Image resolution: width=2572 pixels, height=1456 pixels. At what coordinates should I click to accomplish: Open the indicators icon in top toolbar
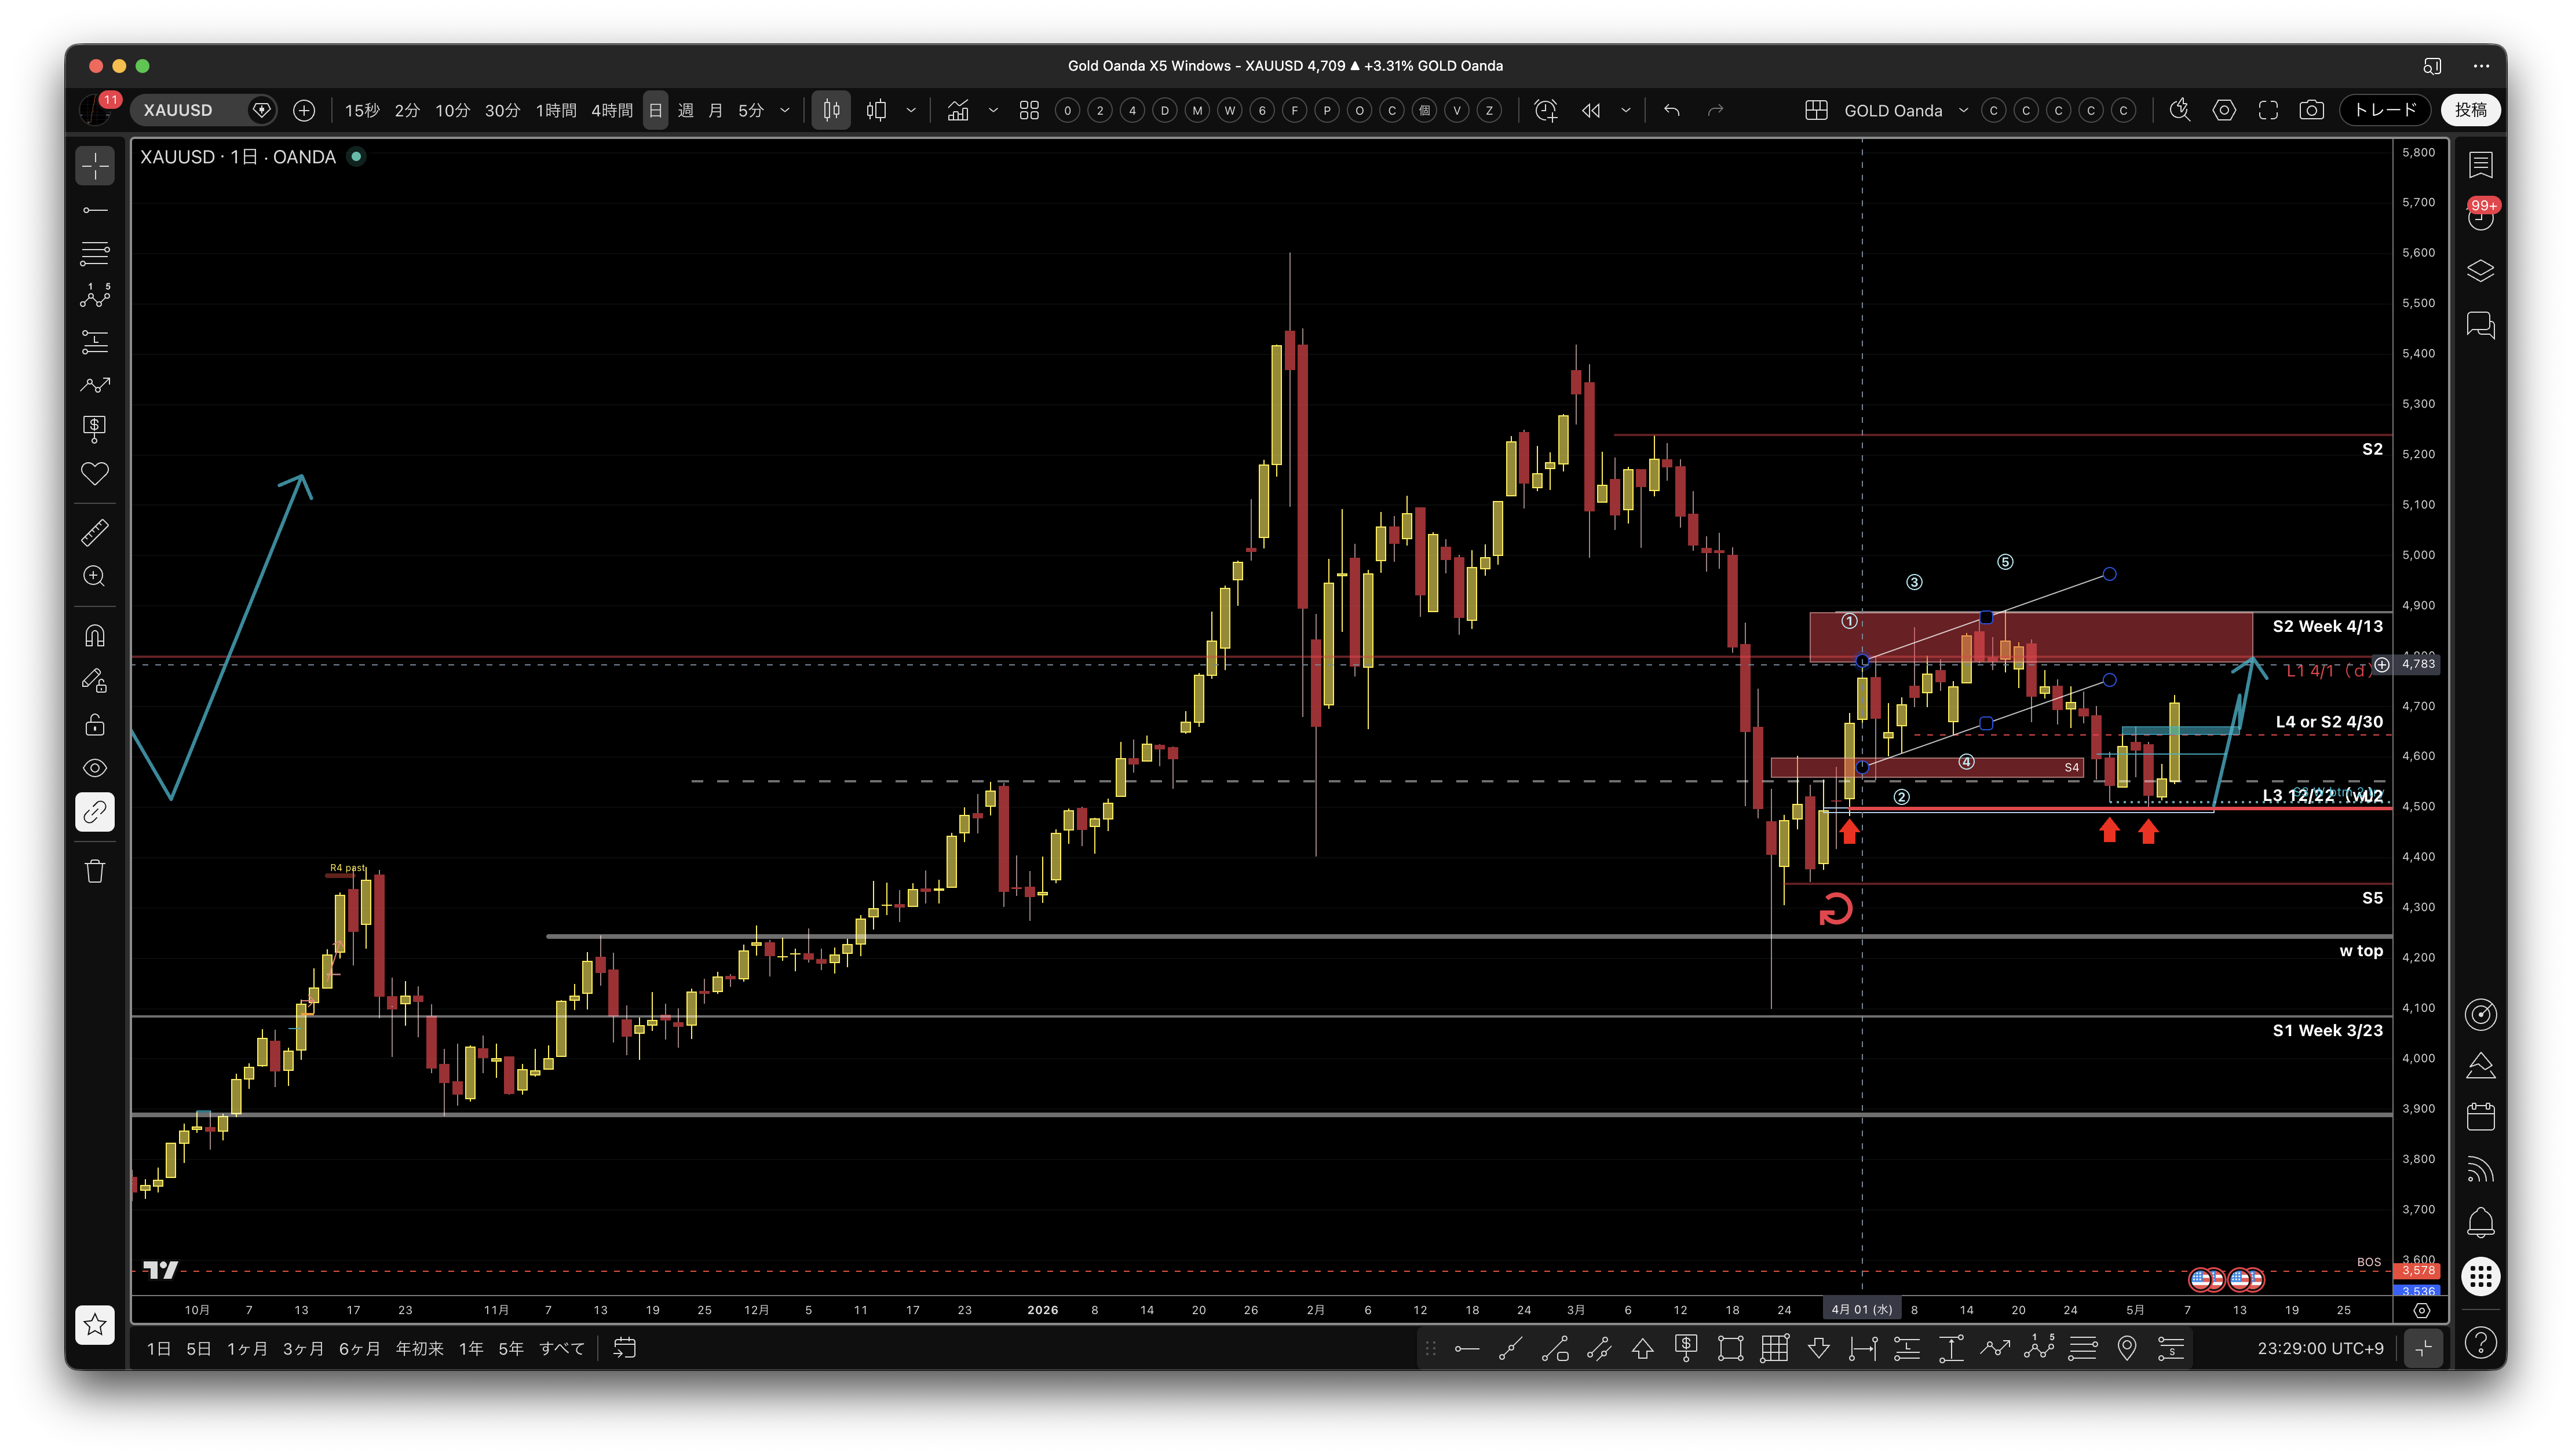coord(958,110)
